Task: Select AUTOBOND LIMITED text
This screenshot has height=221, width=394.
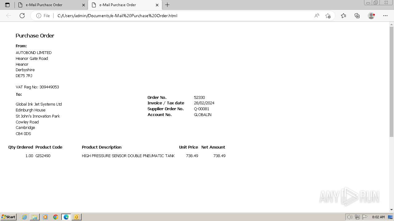Action: 34,53
